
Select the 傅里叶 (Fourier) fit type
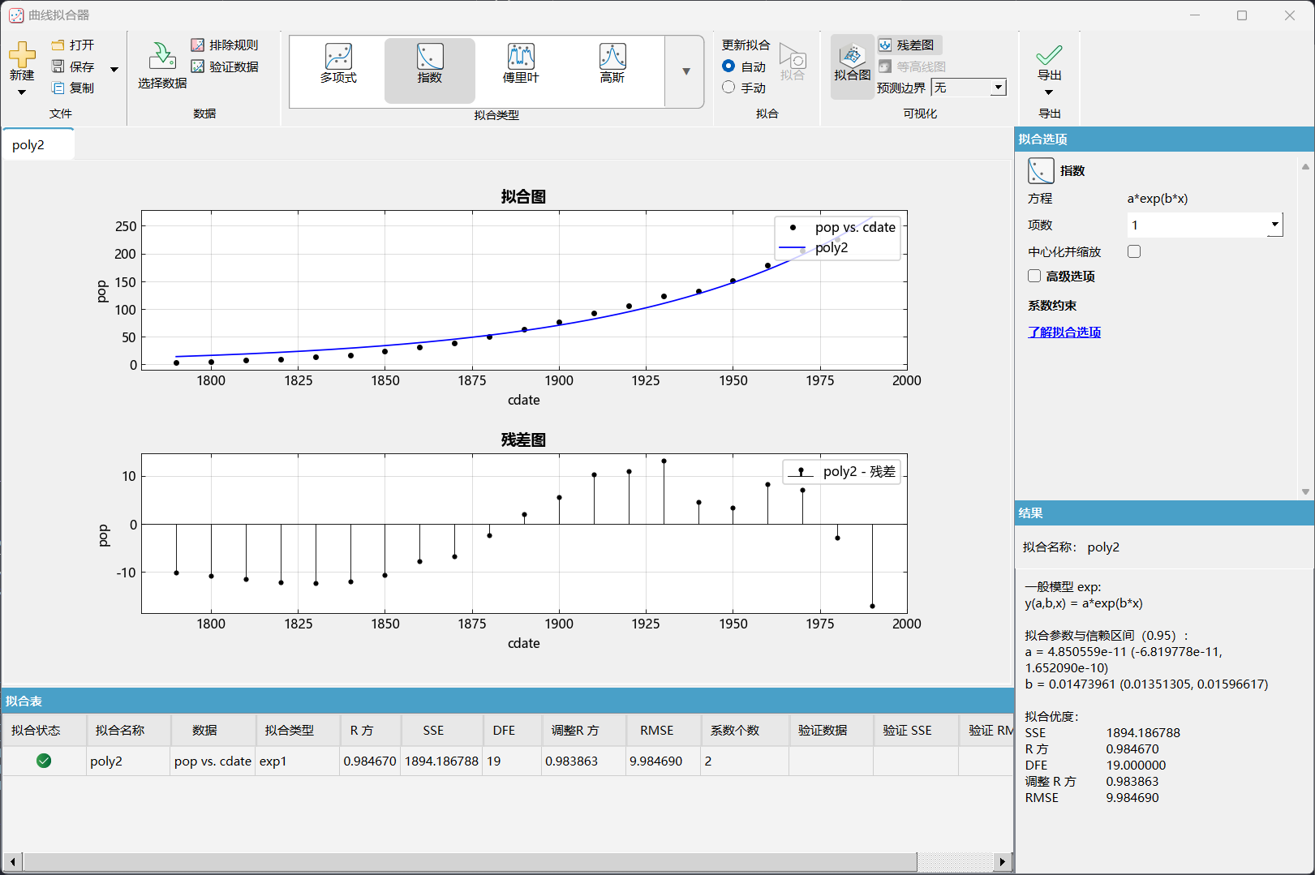[521, 63]
